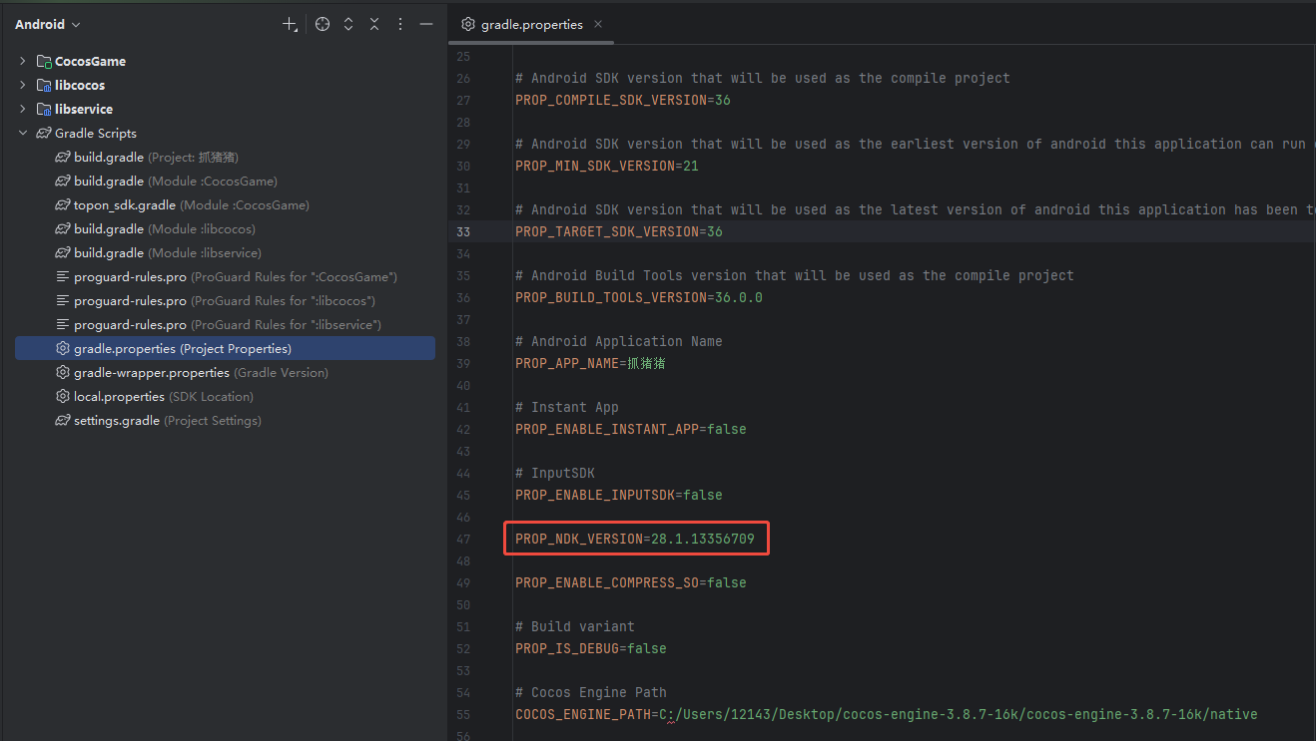
Task: Click on PROP_ENABLE_INSTANT_APP=false line
Action: (x=631, y=429)
